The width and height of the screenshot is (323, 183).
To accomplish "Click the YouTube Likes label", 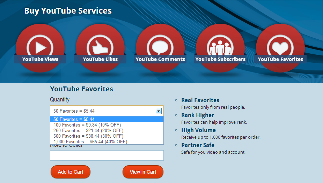I will tap(100, 59).
